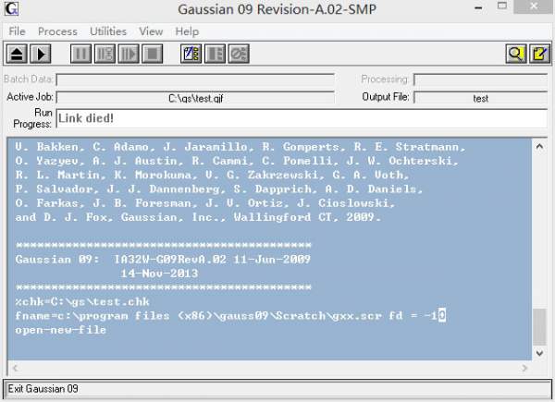
Task: Click the 'open-new-file' output line
Action: pyautogui.click(x=60, y=330)
